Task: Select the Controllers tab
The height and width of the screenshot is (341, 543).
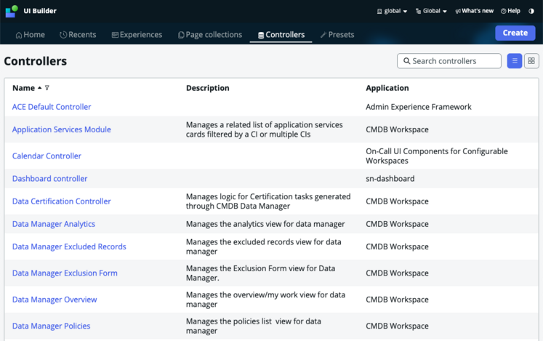Action: click(x=281, y=35)
